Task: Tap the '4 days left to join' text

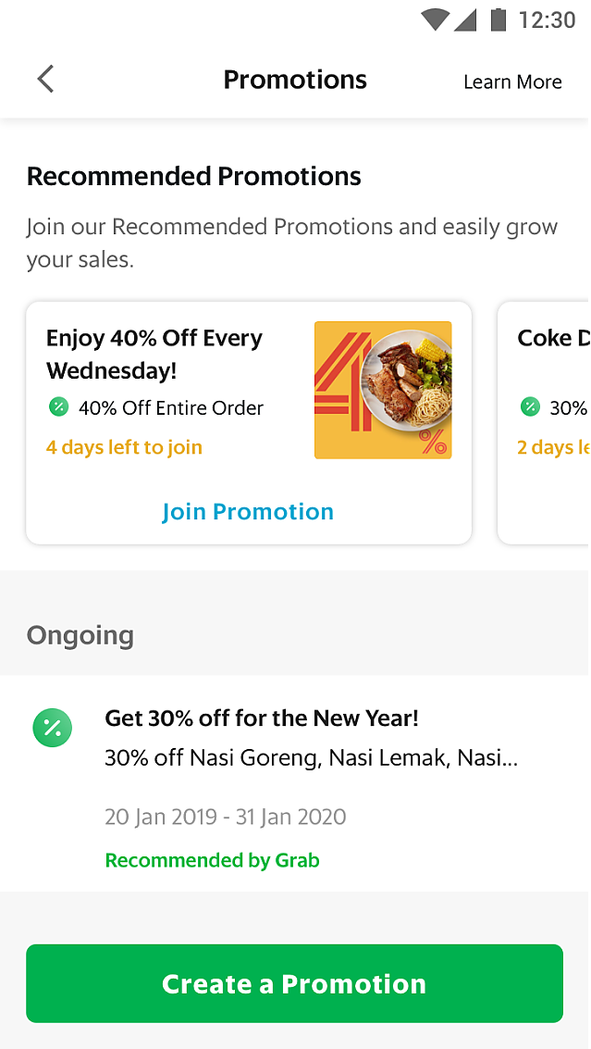Action: click(124, 447)
